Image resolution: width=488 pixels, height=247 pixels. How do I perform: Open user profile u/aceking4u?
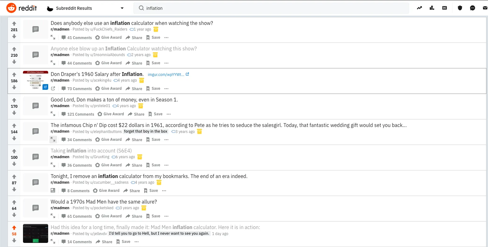(101, 80)
